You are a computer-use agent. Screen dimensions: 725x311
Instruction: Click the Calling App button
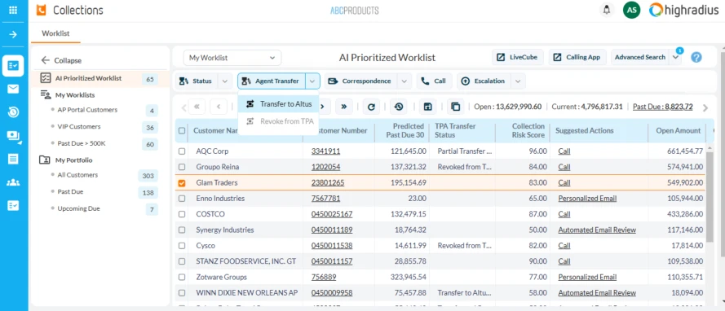pyautogui.click(x=577, y=57)
